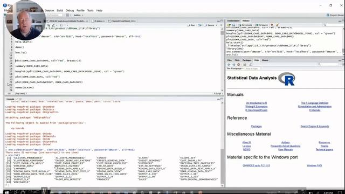Click the Help print icon
The height and width of the screenshot is (194, 345).
245,65
